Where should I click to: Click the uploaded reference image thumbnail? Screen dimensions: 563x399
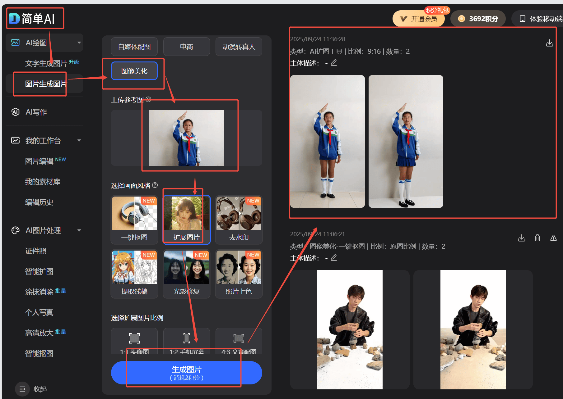186,138
